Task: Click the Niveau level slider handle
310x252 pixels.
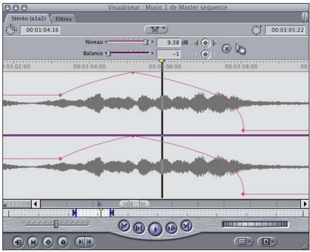Action: pos(146,42)
